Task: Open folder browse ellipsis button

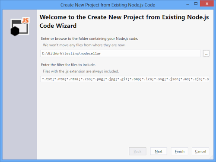Action: pos(206,54)
